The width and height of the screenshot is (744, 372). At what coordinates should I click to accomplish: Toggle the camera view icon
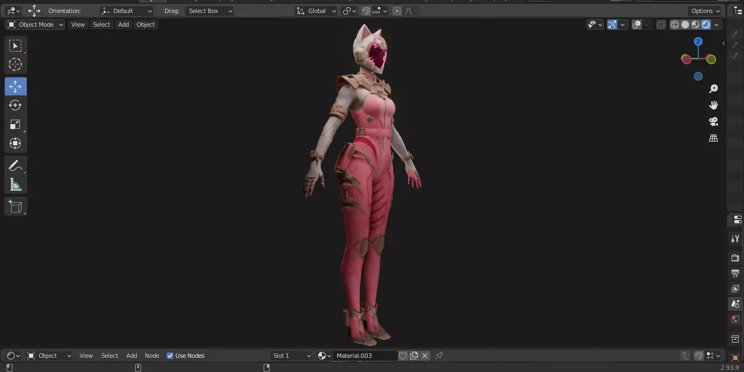[x=713, y=121]
